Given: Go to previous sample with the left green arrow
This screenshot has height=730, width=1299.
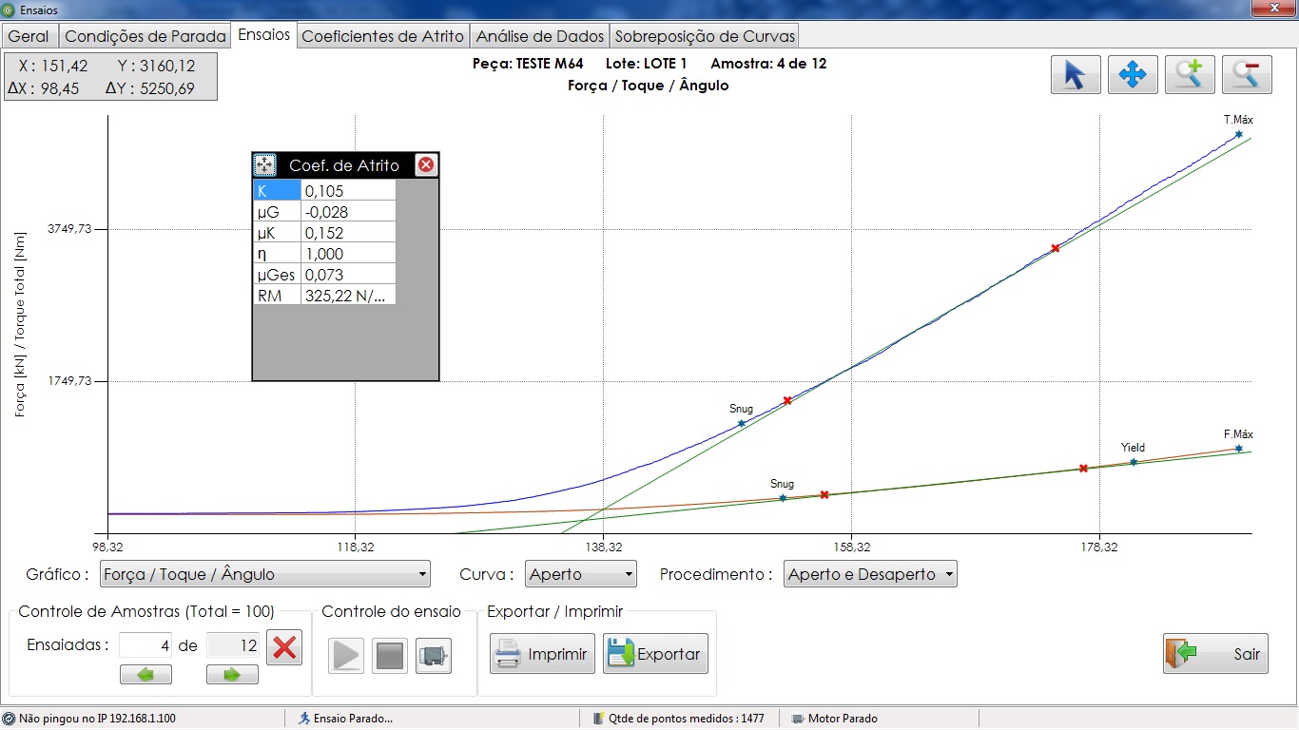Looking at the screenshot, I should pyautogui.click(x=145, y=675).
